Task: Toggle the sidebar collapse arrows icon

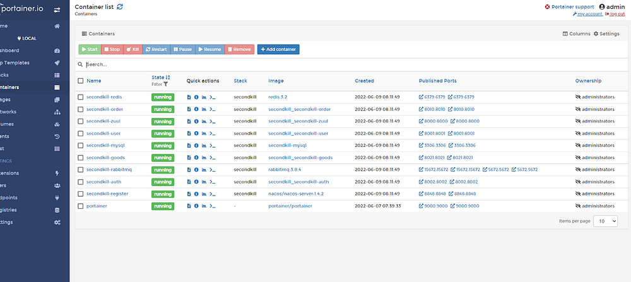Action: 57,9
